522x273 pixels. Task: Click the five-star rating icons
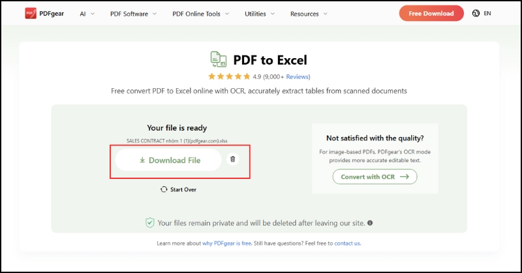[x=229, y=76]
